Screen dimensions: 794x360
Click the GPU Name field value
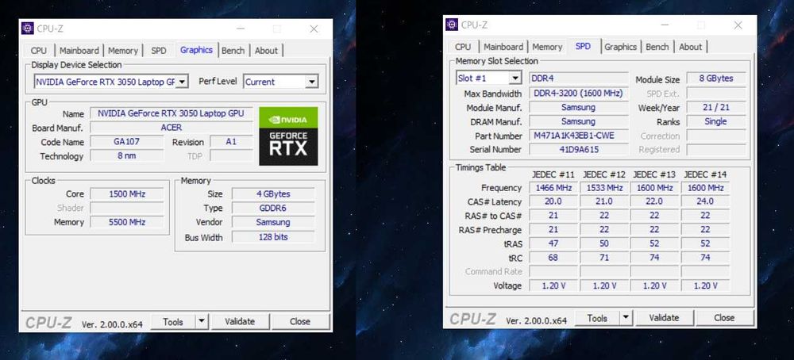click(171, 113)
